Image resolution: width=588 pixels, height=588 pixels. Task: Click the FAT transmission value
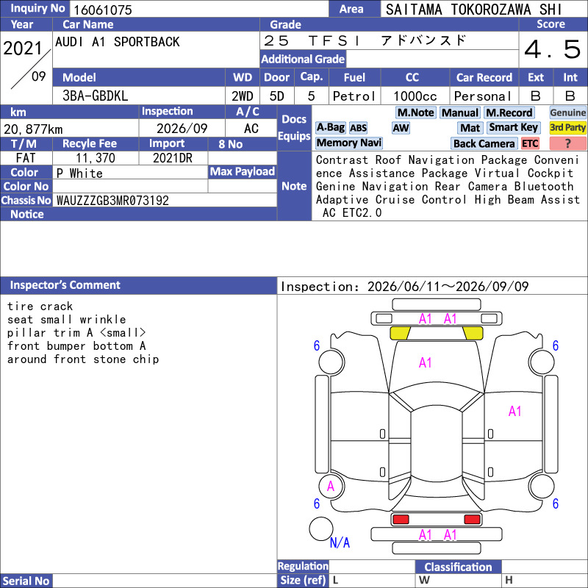[26, 158]
